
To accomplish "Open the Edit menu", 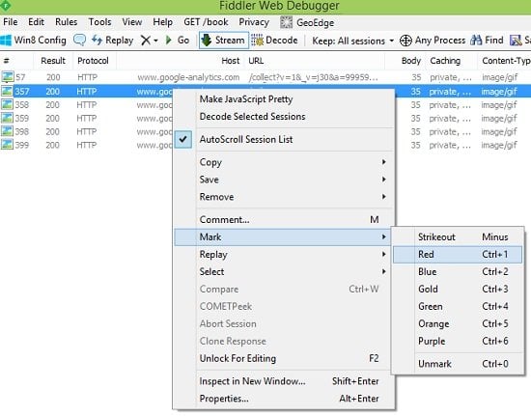I will pyautogui.click(x=36, y=22).
